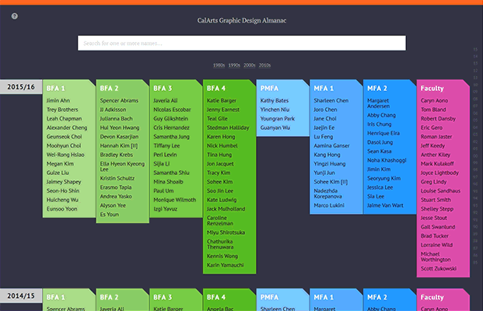Click the CalArts Graphic Design Almanac title

tap(241, 19)
